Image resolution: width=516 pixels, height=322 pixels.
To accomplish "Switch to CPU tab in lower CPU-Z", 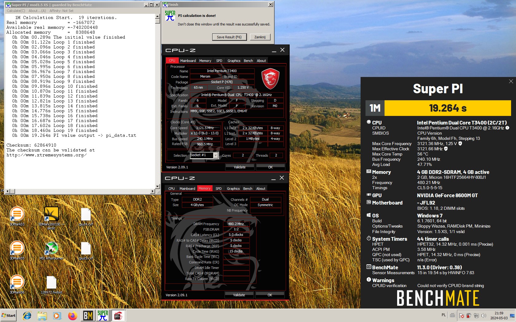I will 171,189.
